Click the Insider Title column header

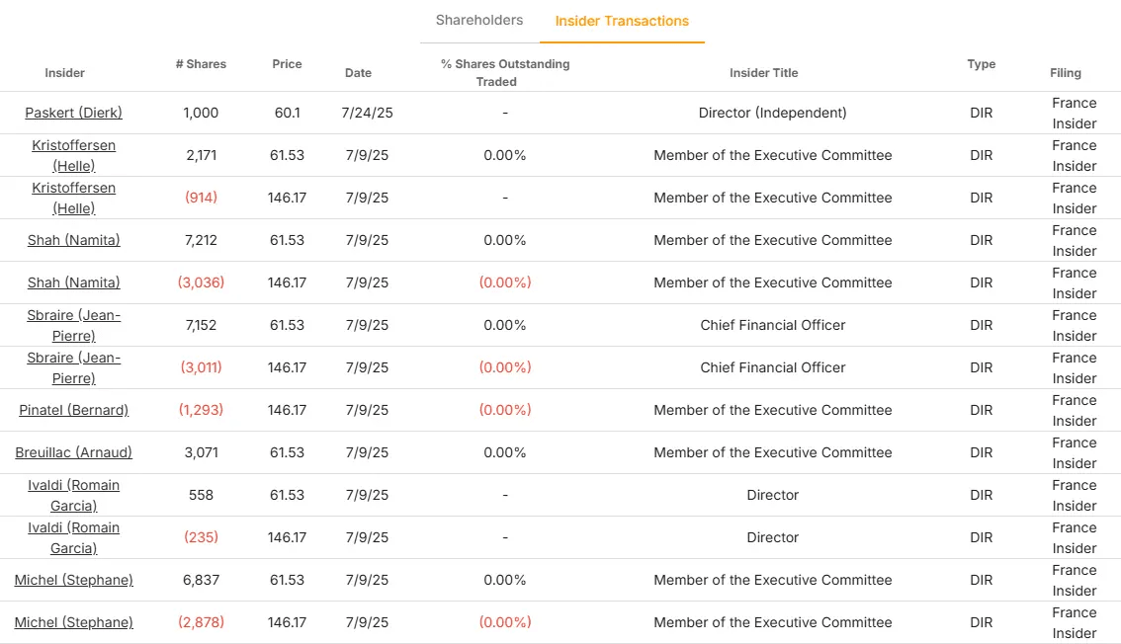point(763,73)
